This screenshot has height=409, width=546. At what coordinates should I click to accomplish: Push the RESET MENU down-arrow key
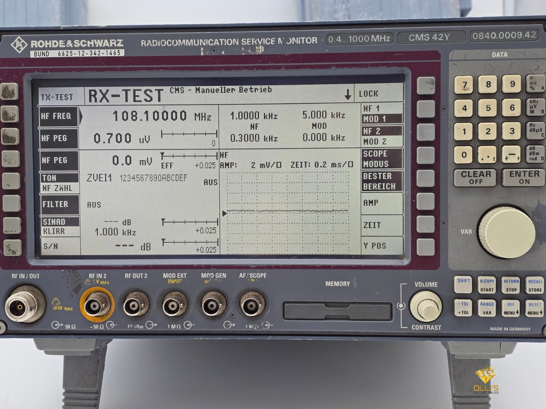[x=535, y=308]
